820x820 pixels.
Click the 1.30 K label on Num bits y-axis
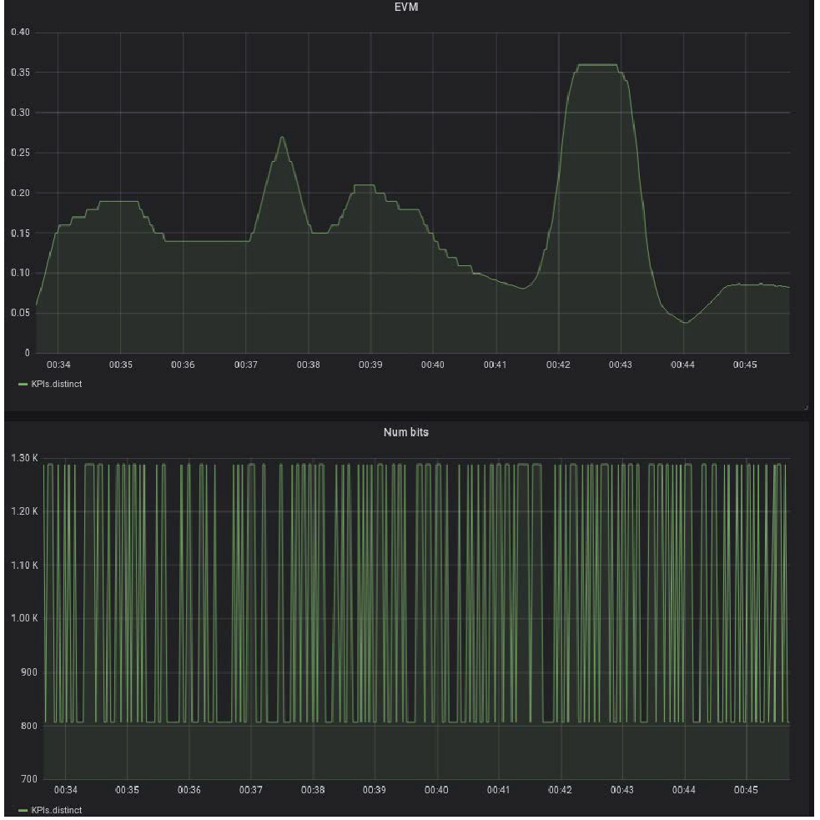(x=25, y=458)
